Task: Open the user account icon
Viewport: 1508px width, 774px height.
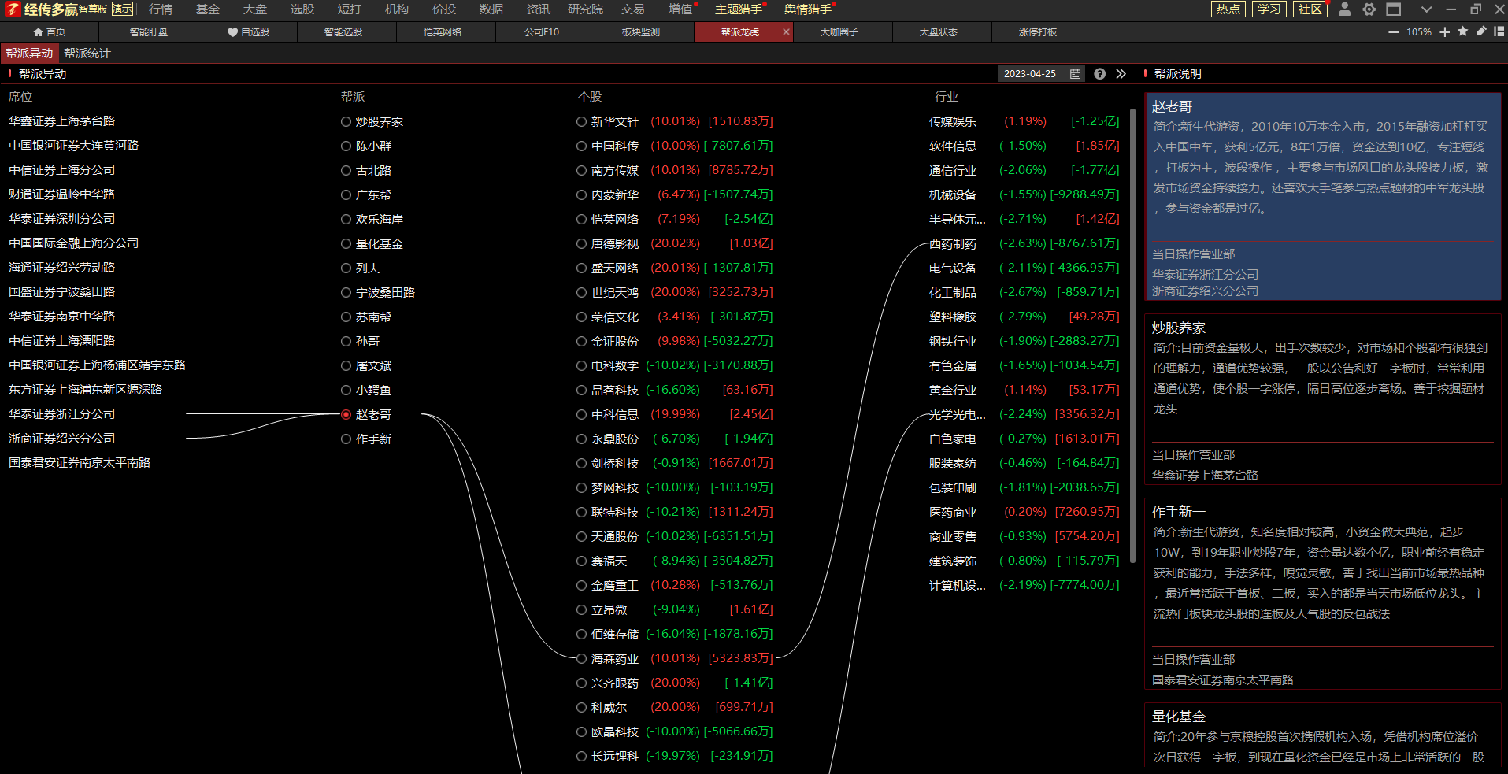Action: click(1345, 9)
